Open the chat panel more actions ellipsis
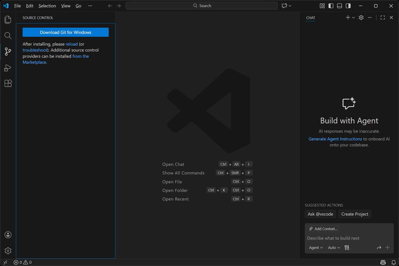The image size is (399, 266). 370,17
